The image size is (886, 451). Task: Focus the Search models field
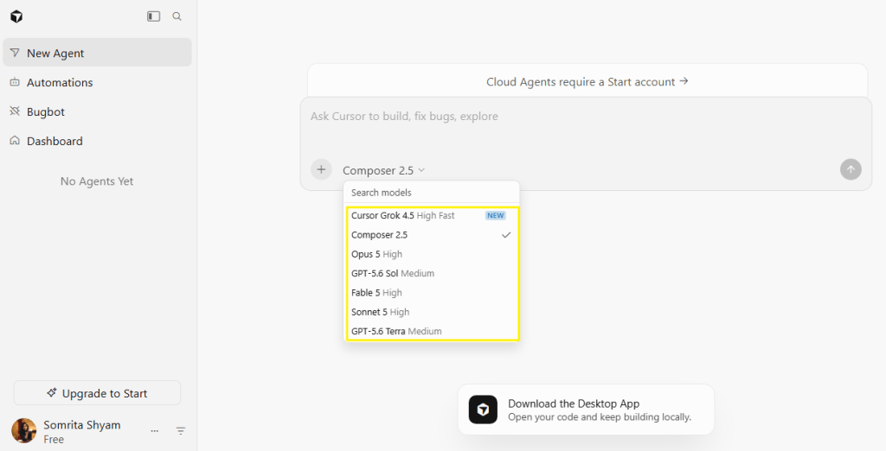[431, 193]
